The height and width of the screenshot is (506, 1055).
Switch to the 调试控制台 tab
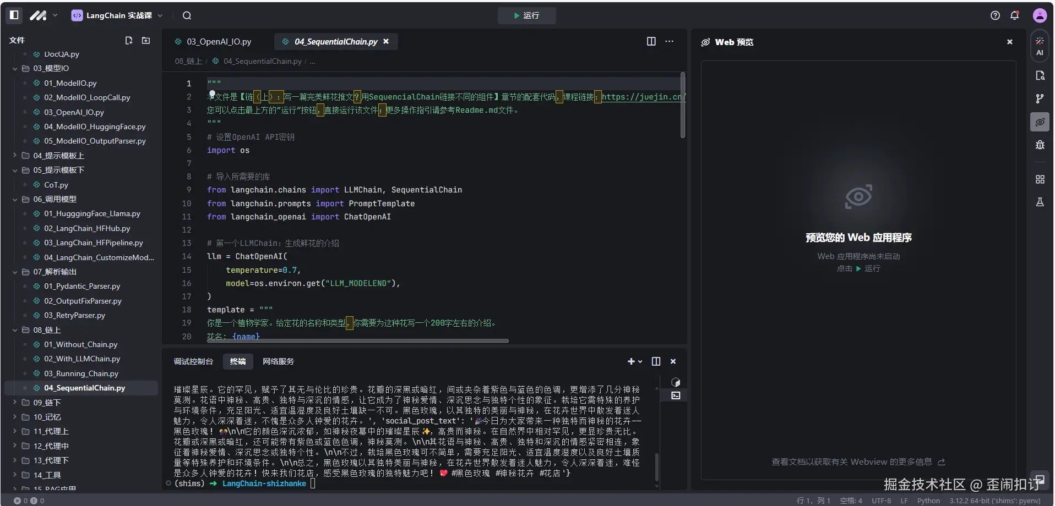pos(193,361)
